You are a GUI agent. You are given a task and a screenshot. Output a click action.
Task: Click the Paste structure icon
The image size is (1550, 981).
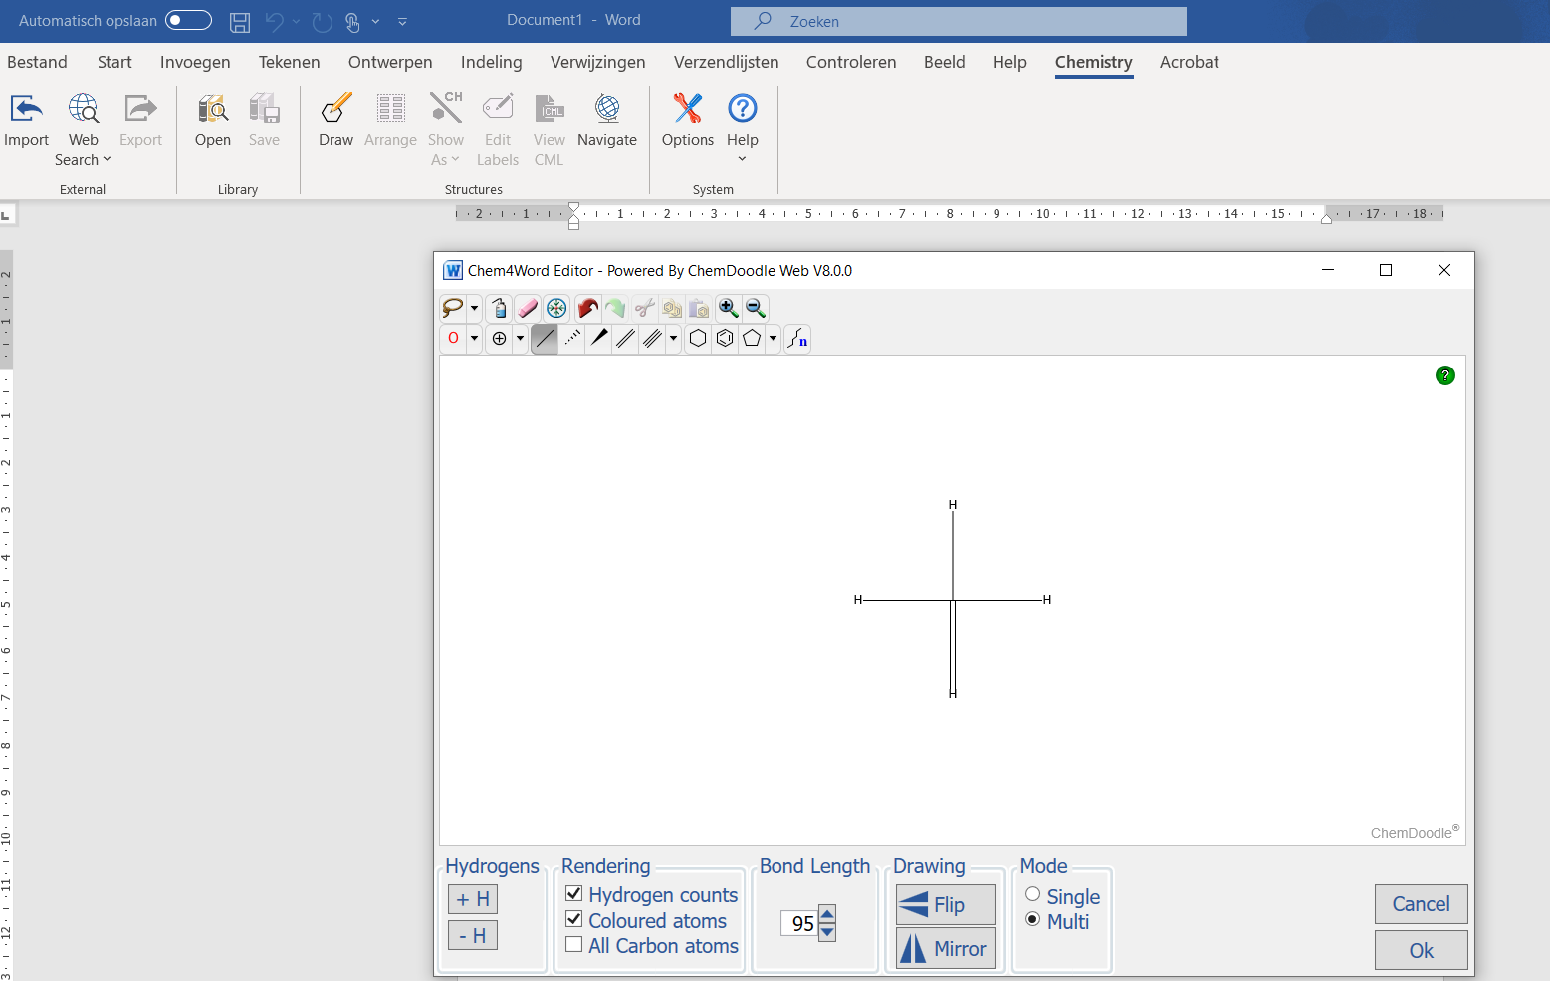tap(699, 308)
